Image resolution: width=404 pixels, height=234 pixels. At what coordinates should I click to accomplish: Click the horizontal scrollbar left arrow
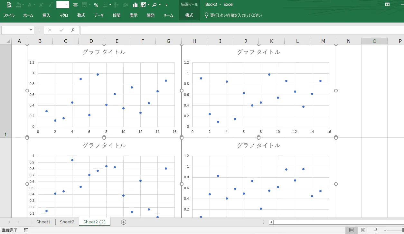(x=271, y=222)
